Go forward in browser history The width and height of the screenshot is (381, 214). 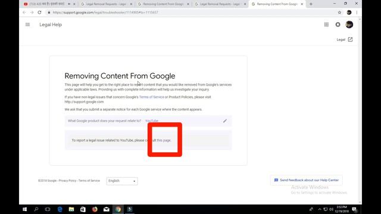pyautogui.click(x=32, y=12)
